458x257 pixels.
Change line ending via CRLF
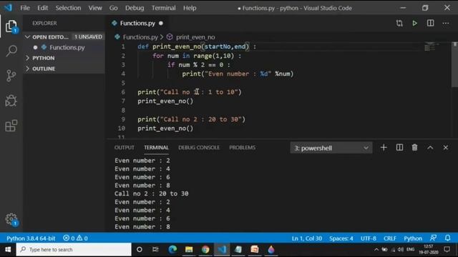(389, 238)
